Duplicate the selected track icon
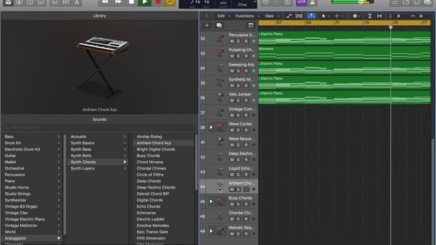Image resolution: width=436 pixels, height=245 pixels. point(219,25)
